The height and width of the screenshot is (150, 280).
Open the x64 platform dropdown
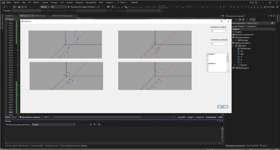click(58, 7)
